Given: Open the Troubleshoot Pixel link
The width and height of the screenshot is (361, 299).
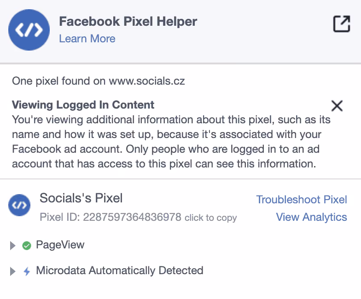Looking at the screenshot, I should 302,200.
